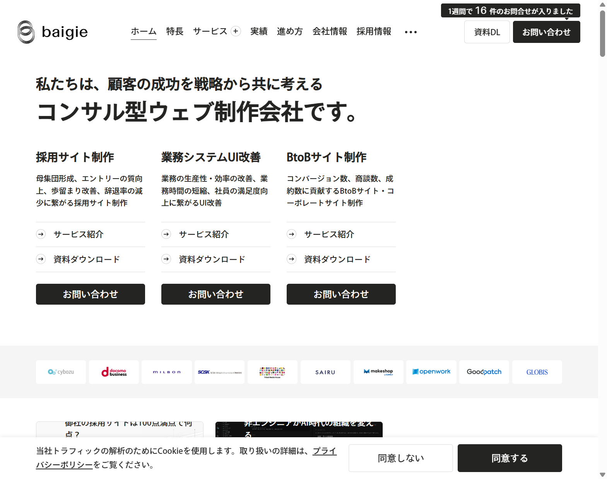Click the 採用サイト制作 heading

[75, 157]
